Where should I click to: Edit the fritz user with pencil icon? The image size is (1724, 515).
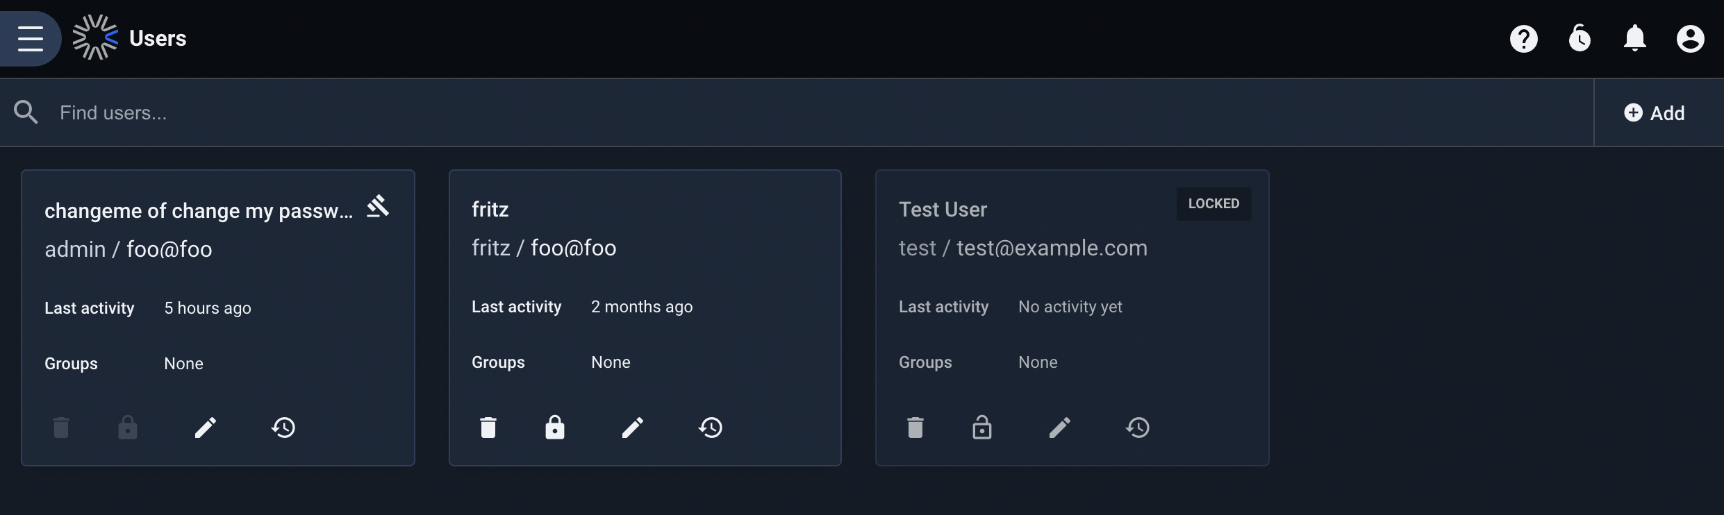(x=633, y=428)
